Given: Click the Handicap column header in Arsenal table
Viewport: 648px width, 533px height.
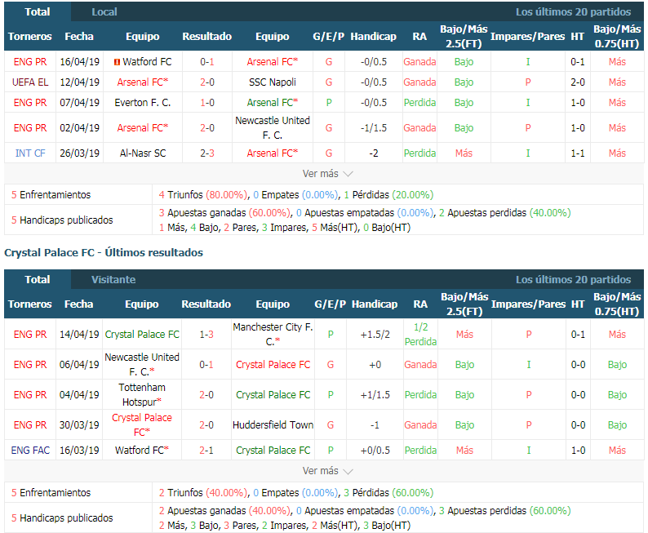Looking at the screenshot, I should pyautogui.click(x=373, y=37).
